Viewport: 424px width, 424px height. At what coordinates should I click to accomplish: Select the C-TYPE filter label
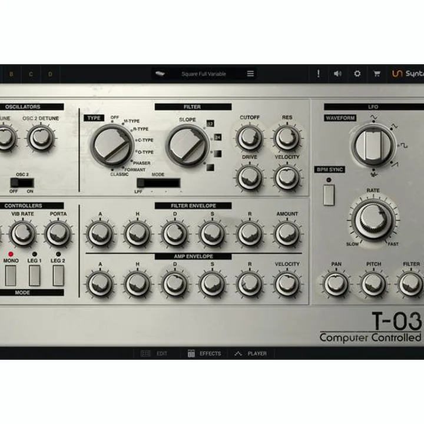click(145, 140)
